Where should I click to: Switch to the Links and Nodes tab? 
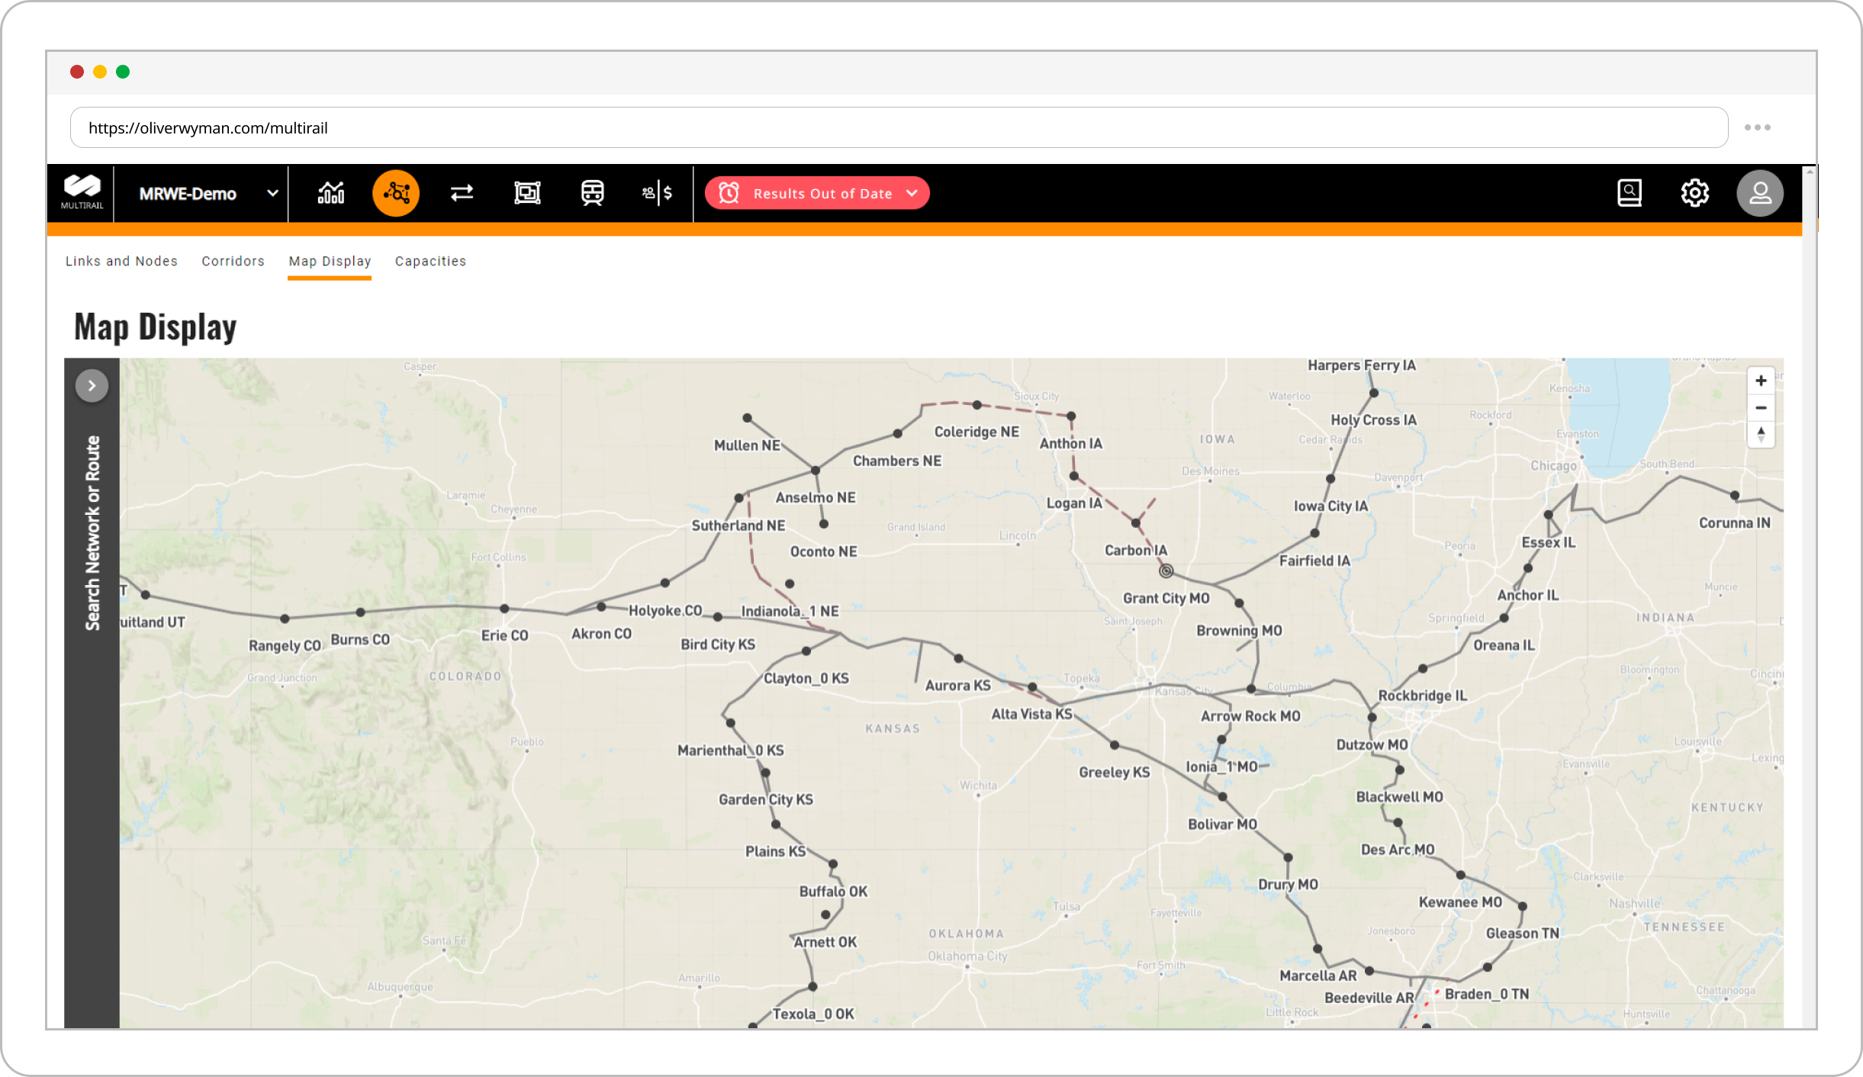(x=121, y=261)
